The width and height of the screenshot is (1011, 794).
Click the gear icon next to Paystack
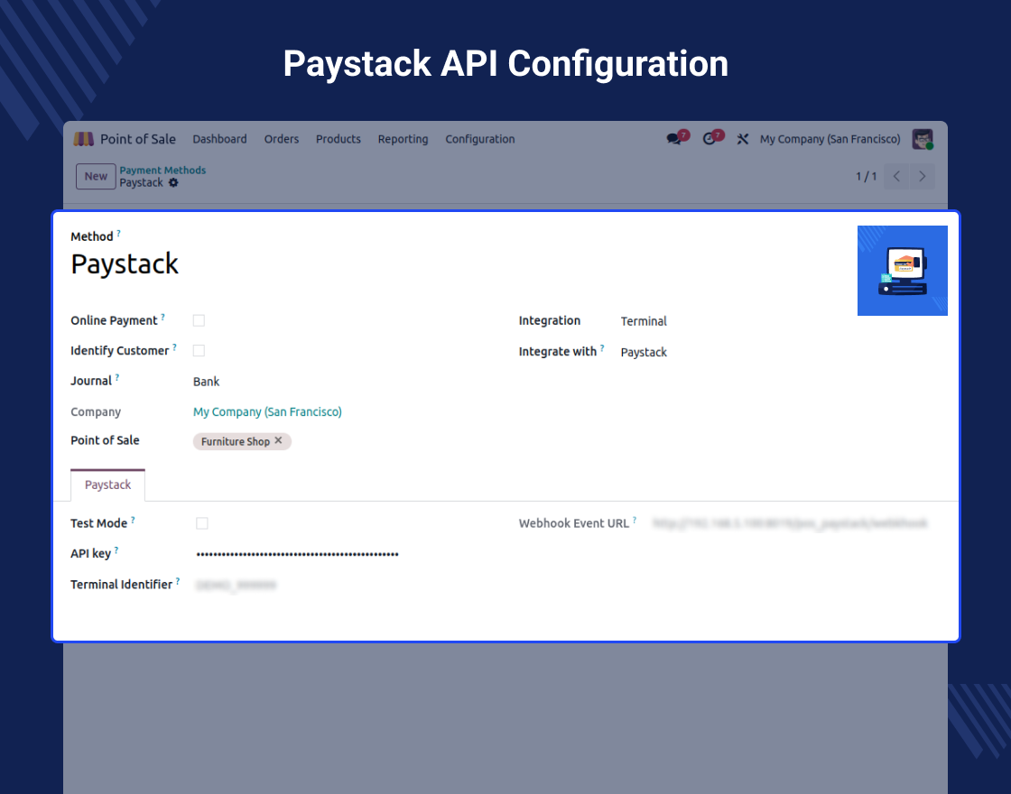[x=173, y=183]
